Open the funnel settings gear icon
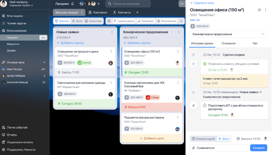 click(x=109, y=21)
